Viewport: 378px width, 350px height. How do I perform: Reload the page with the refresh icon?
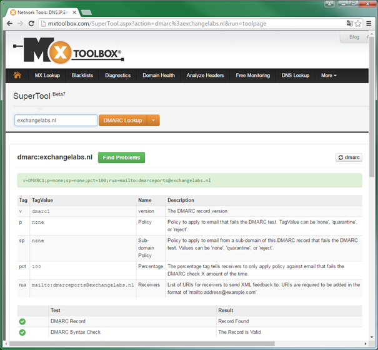tap(32, 24)
